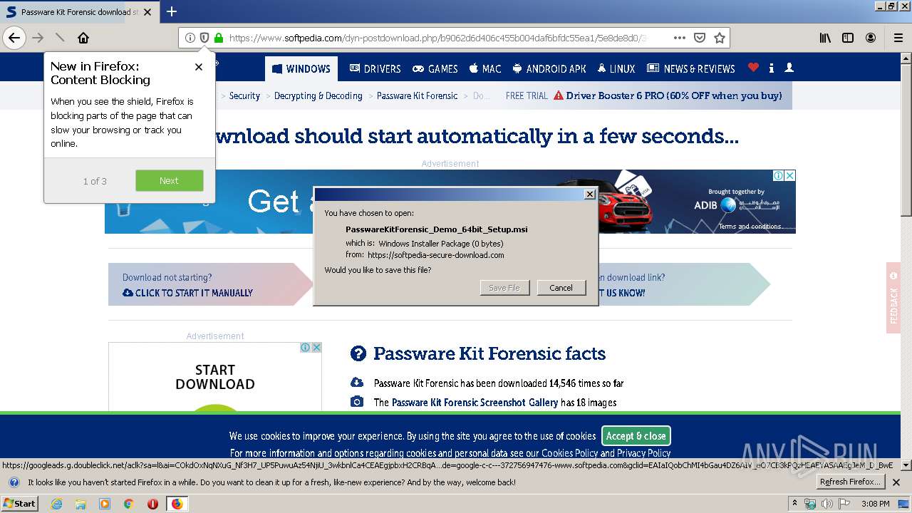Click the Driver Booster 6 PRO offer link
The height and width of the screenshot is (513, 912).
click(673, 95)
